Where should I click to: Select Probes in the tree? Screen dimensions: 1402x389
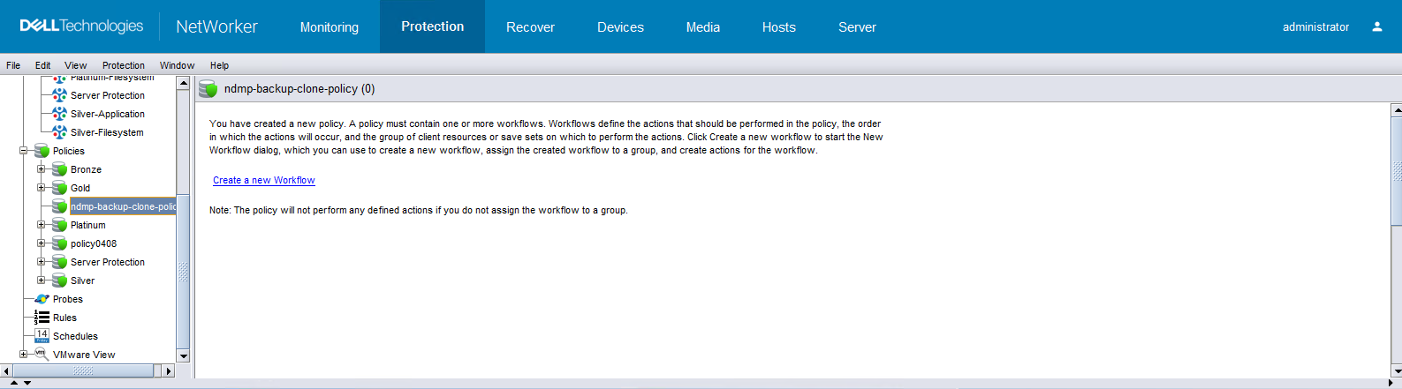coord(68,299)
